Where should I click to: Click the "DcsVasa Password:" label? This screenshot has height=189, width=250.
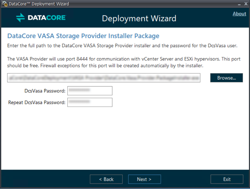coord(45,91)
